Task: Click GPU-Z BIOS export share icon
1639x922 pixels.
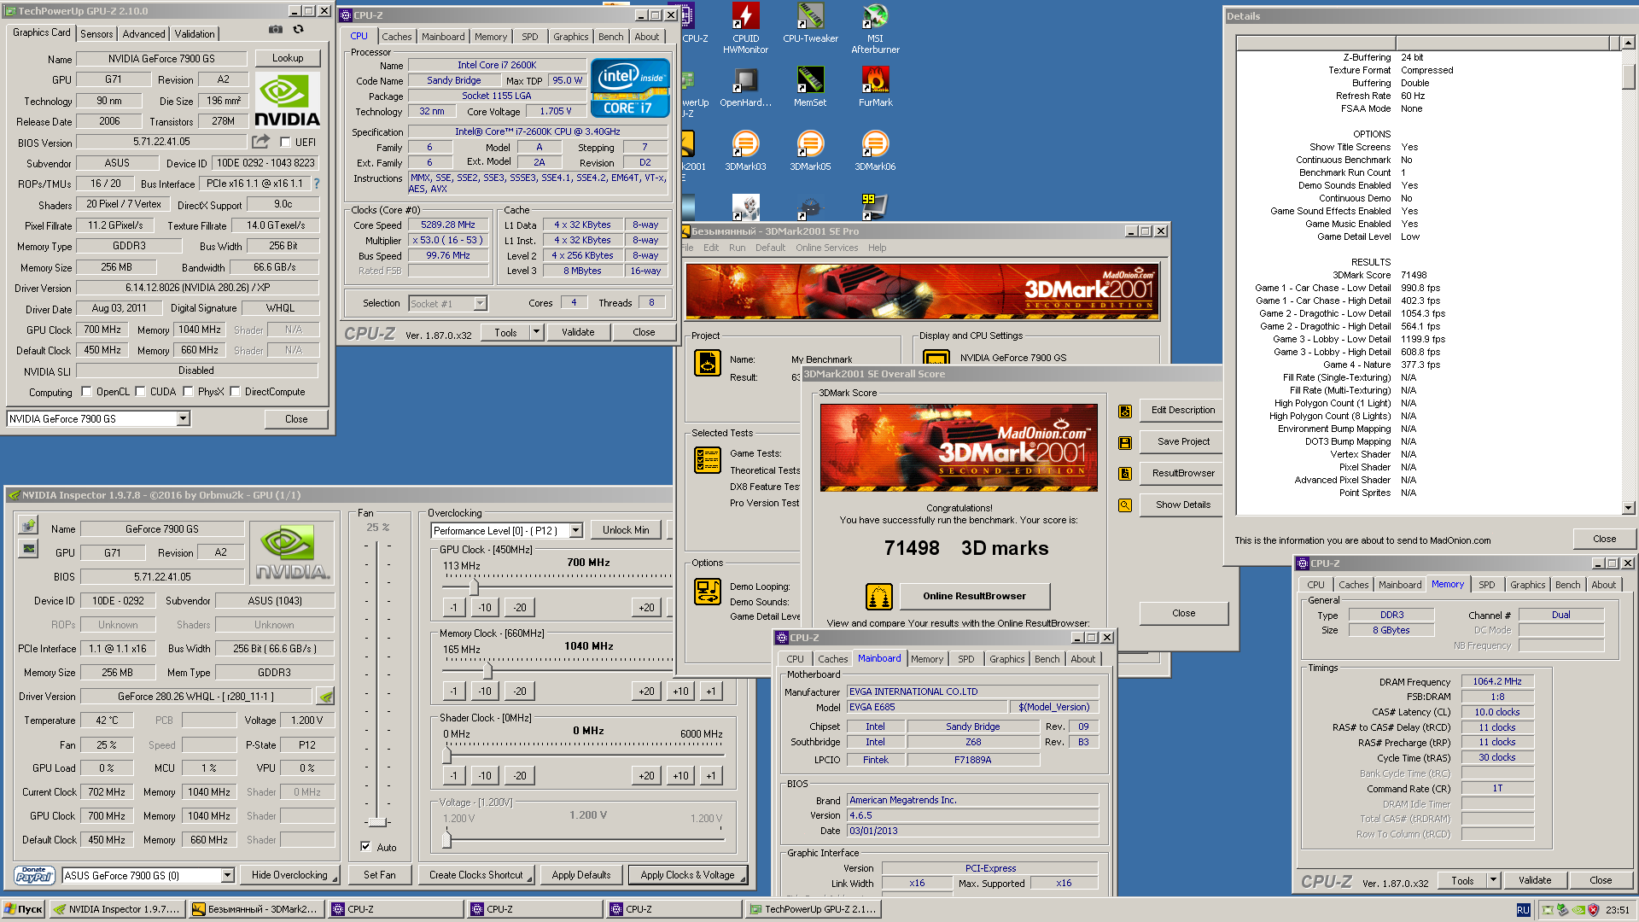Action: click(260, 142)
